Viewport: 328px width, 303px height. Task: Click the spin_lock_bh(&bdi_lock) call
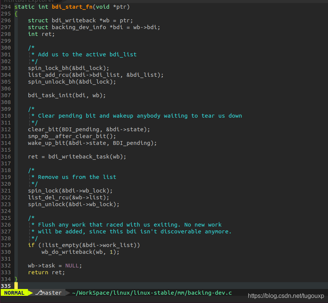pos(69,68)
